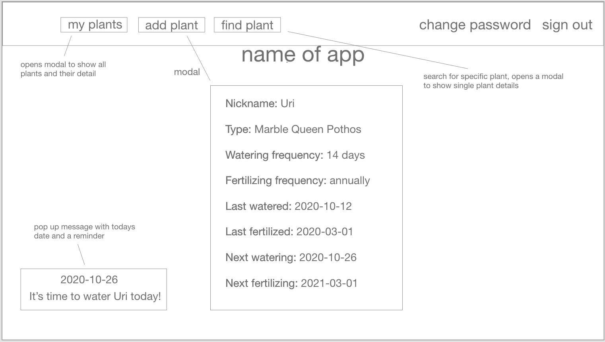The height and width of the screenshot is (342, 605).
Task: Click the 2020-10-26 date in reminder popup
Action: click(89, 280)
